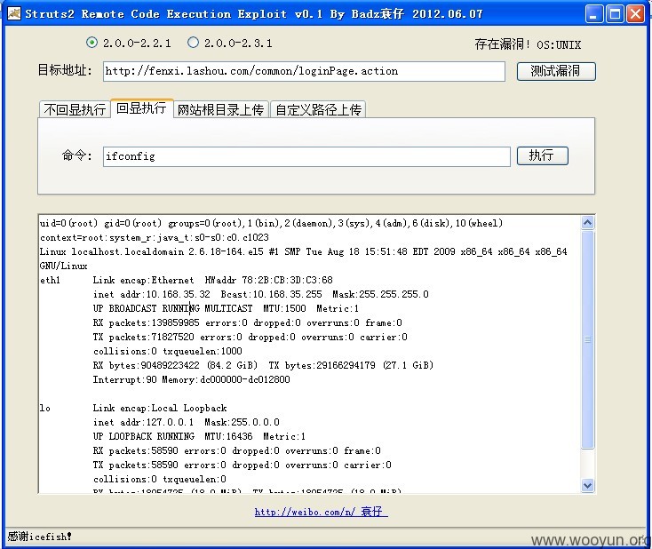Click the lo interface label
Viewport: 652px width, 549px height.
pos(45,408)
